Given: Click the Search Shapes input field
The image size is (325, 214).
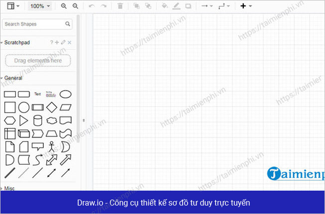Looking at the screenshot, I should coord(37,24).
